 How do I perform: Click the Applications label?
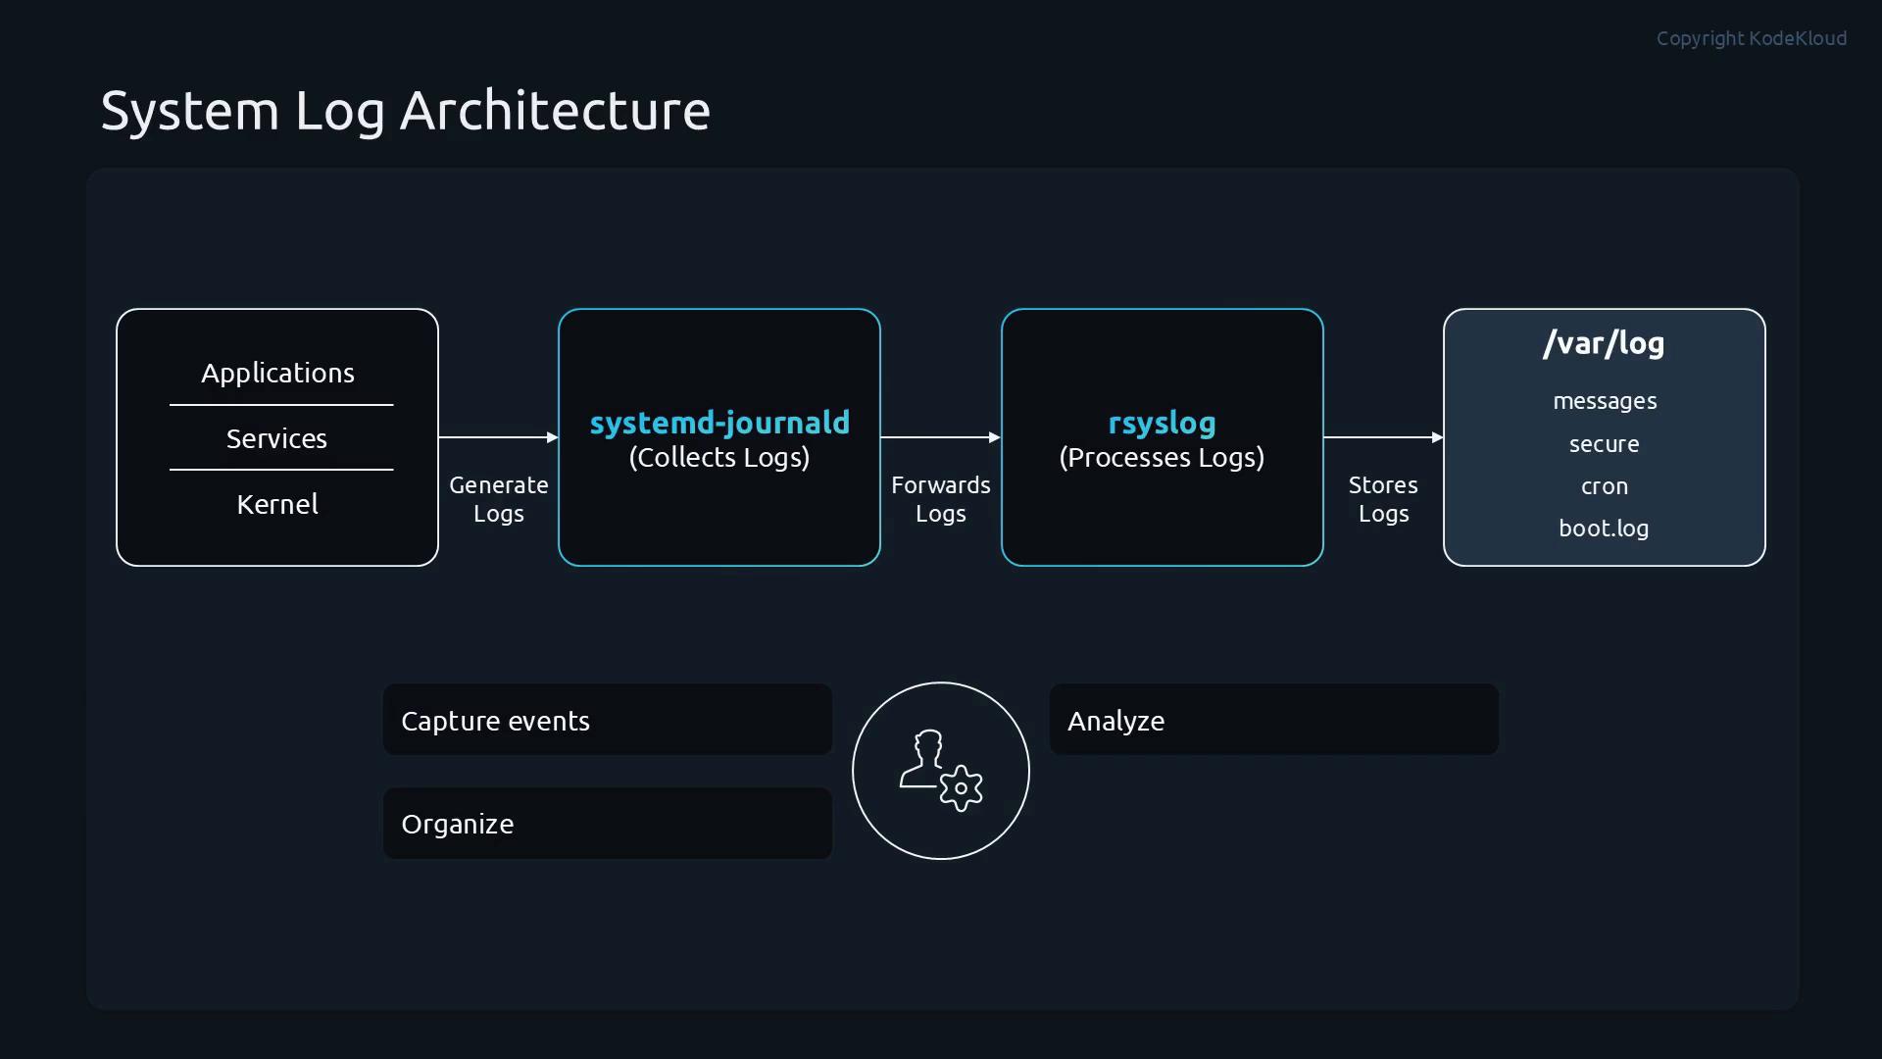click(278, 374)
